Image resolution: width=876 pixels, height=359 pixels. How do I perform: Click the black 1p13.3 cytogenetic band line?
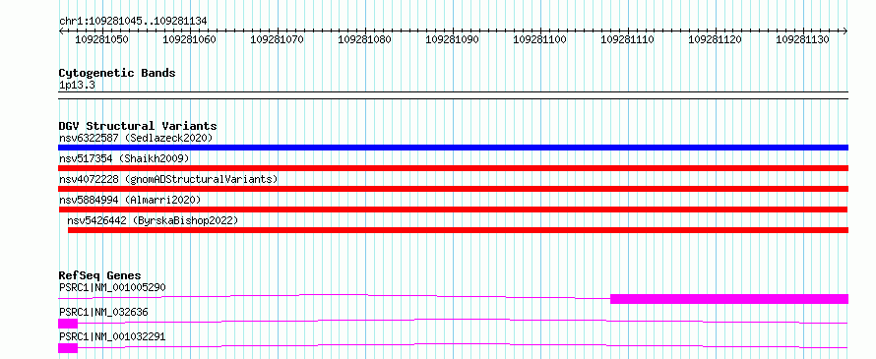click(453, 95)
